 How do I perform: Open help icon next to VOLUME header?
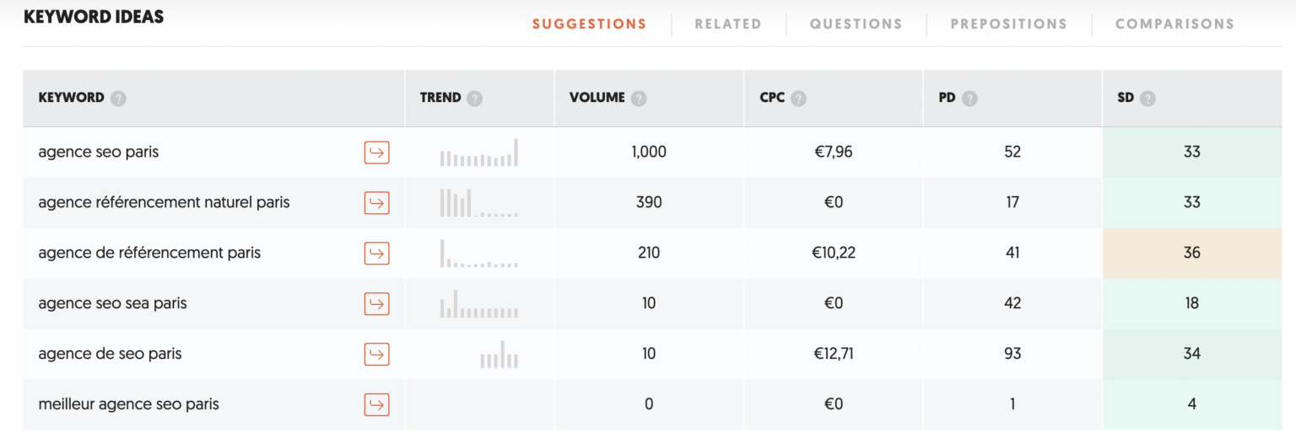639,99
